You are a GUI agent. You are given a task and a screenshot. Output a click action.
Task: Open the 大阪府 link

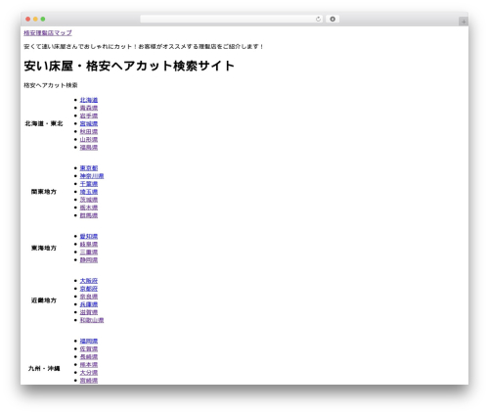pyautogui.click(x=89, y=281)
